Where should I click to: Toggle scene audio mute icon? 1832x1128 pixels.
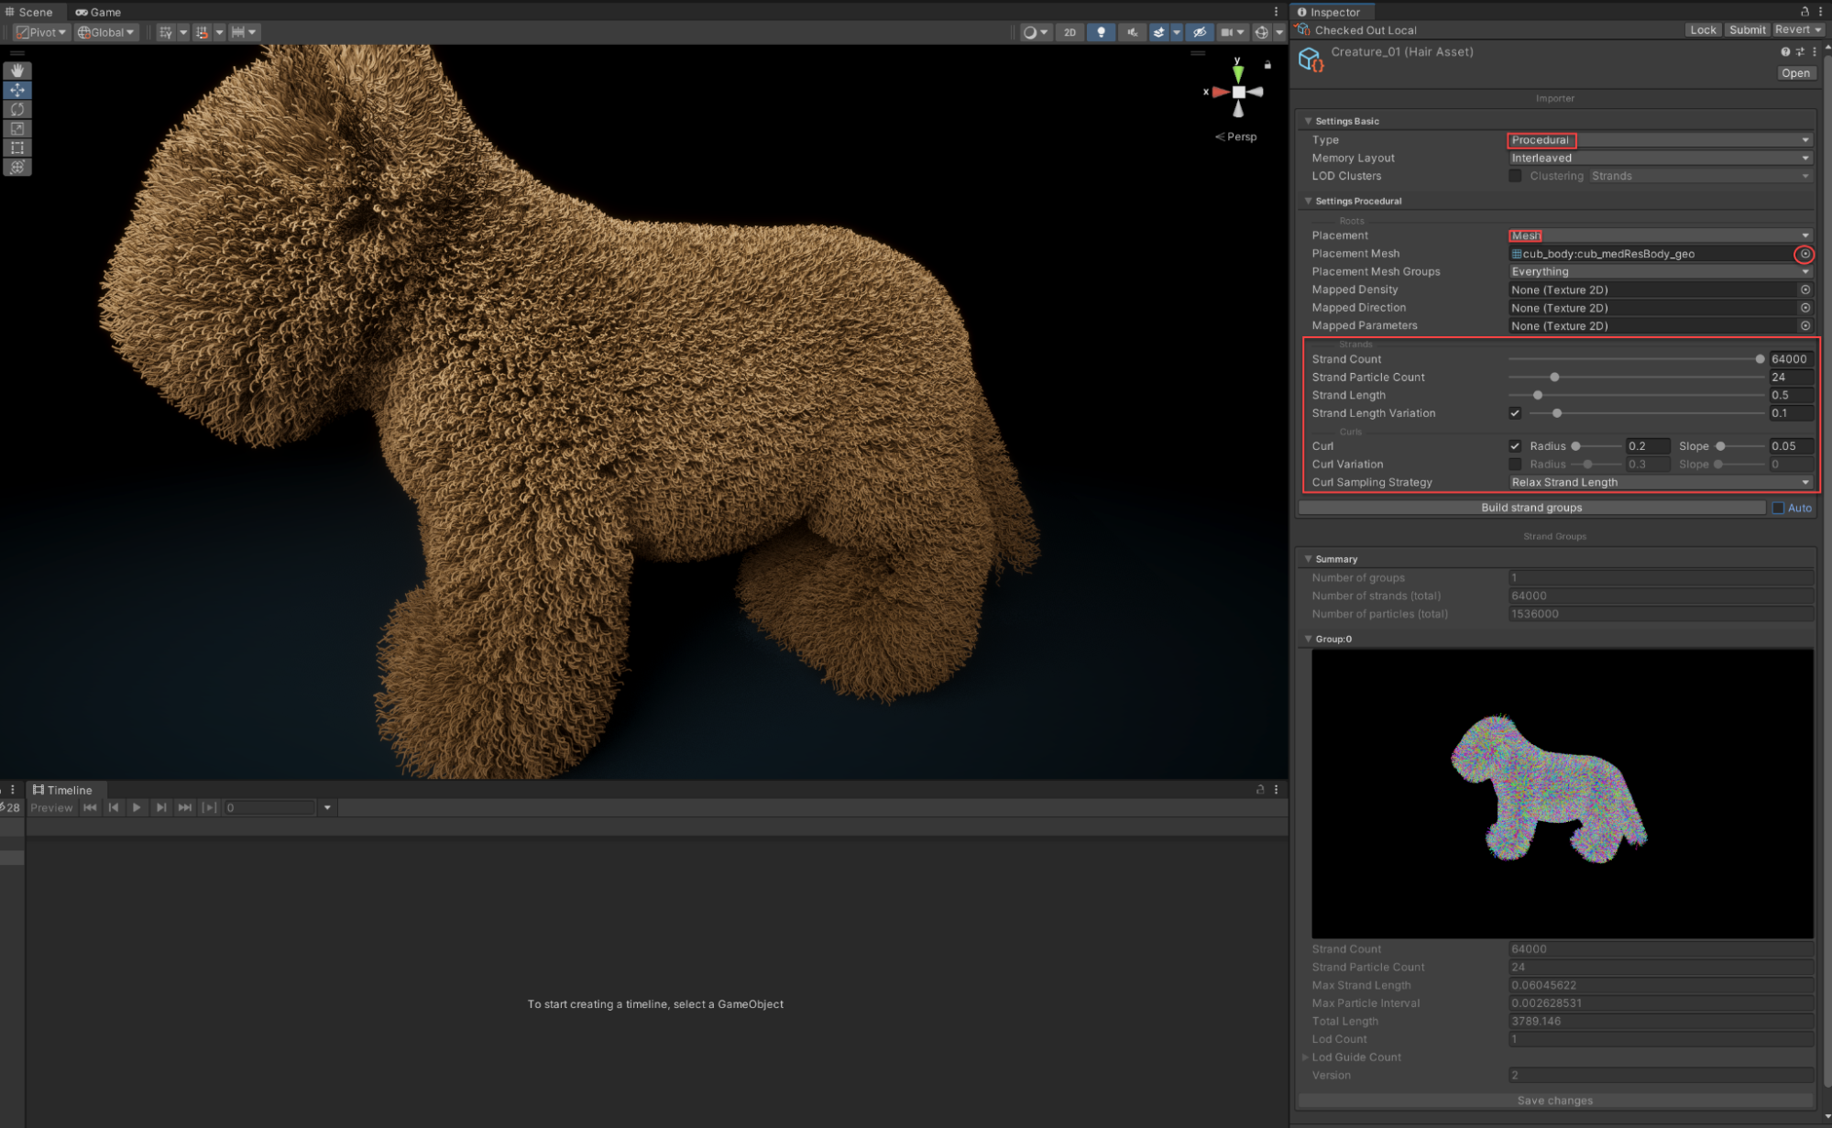click(1133, 32)
